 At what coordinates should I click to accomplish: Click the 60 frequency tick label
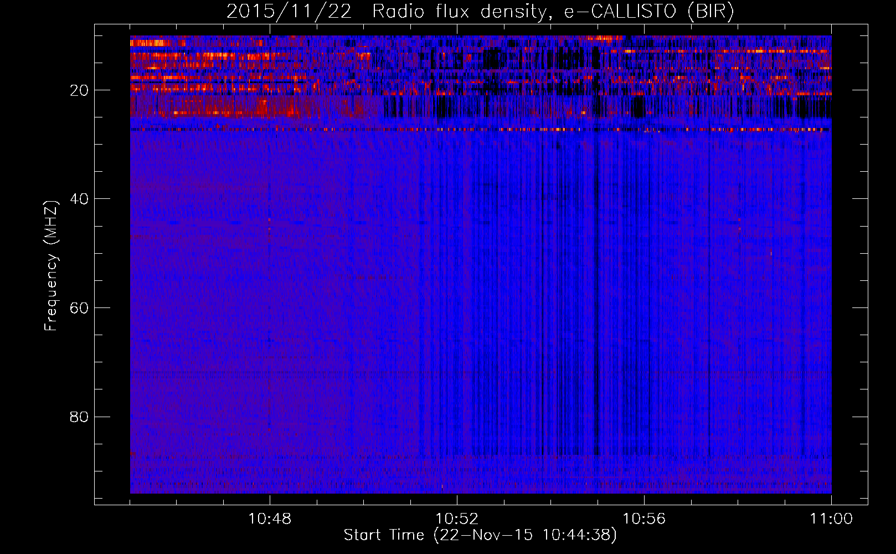(x=80, y=308)
